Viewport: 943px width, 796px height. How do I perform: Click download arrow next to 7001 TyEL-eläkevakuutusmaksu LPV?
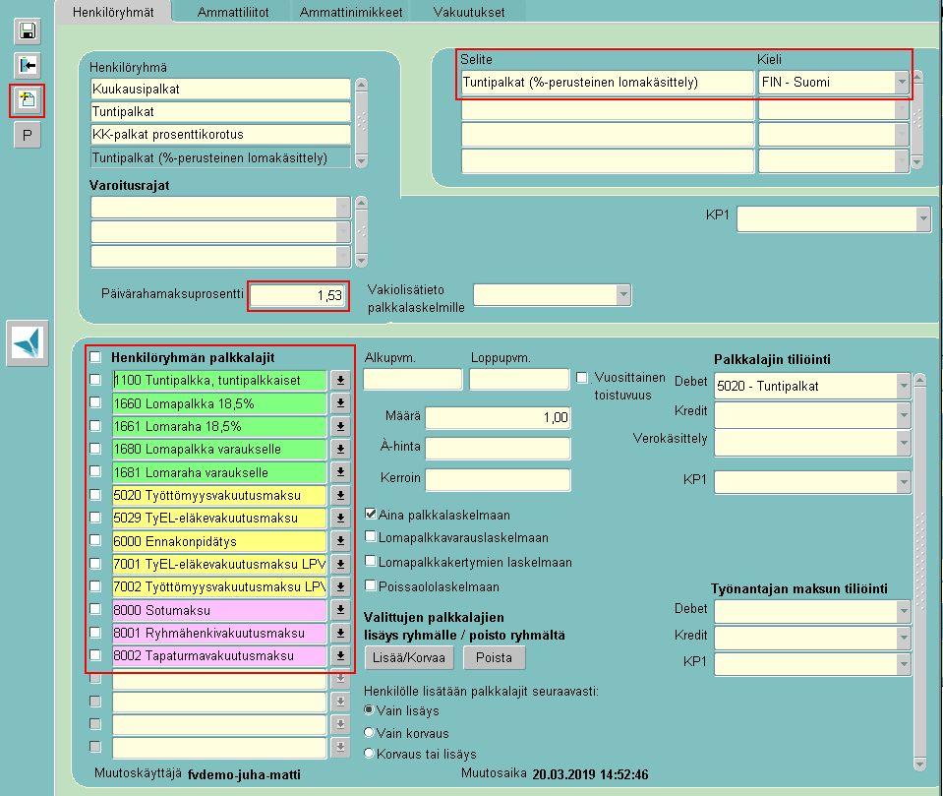coord(340,564)
